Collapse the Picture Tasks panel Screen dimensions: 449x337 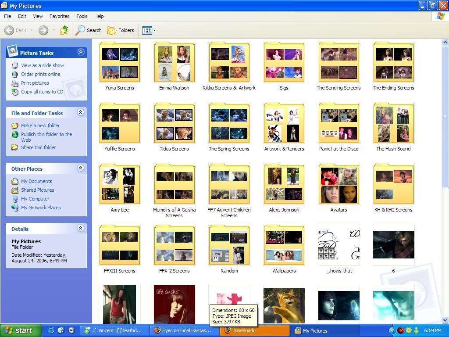[81, 52]
